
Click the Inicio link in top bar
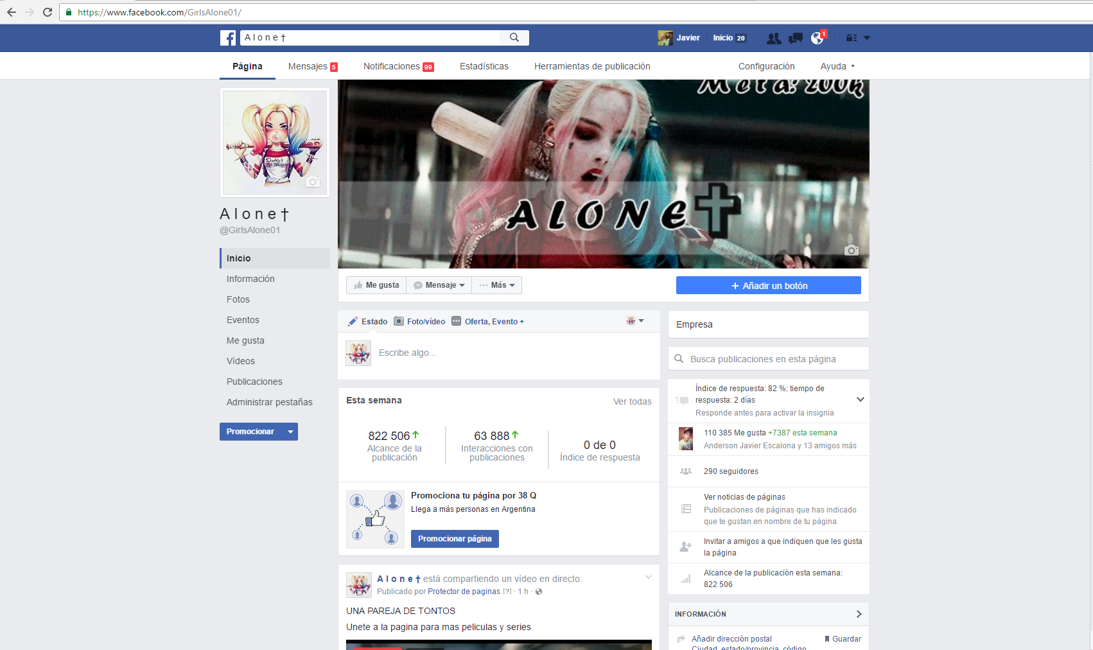[x=723, y=38]
